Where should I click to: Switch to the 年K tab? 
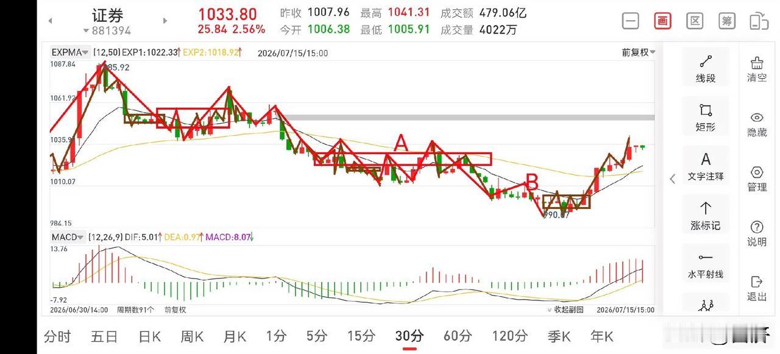(602, 336)
